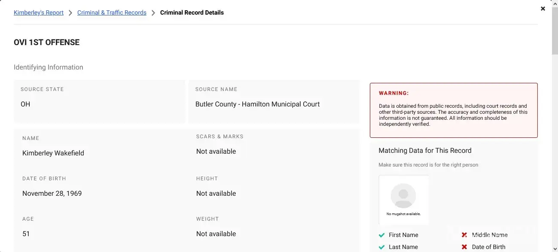Click the birth date November 28, 1969
Viewport: 558px width, 252px height.
(x=52, y=194)
